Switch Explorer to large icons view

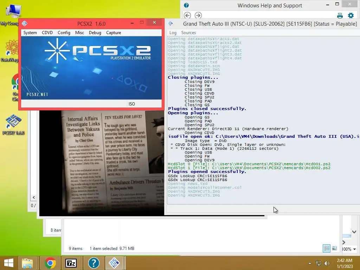pos(334,248)
